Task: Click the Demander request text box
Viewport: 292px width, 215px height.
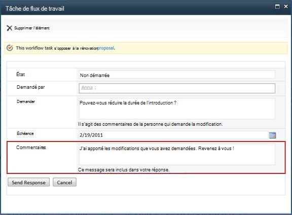Action: coord(177,109)
